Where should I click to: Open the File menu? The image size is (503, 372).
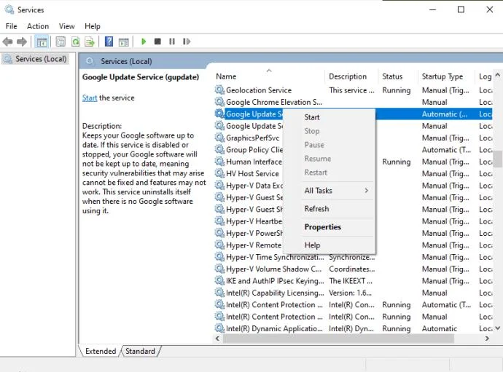pyautogui.click(x=12, y=26)
